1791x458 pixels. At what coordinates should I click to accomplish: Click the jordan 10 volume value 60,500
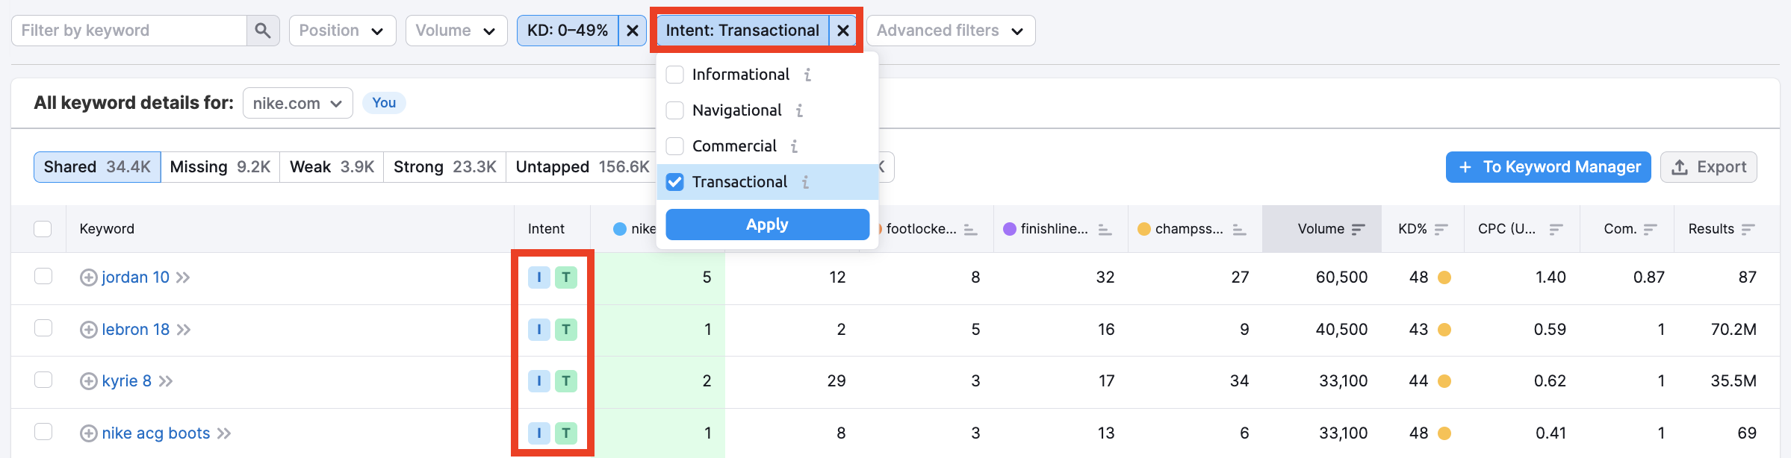[1341, 277]
